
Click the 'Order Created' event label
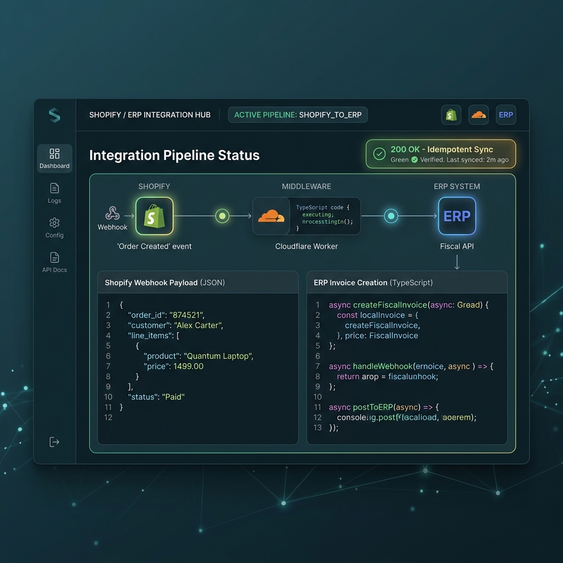[154, 246]
